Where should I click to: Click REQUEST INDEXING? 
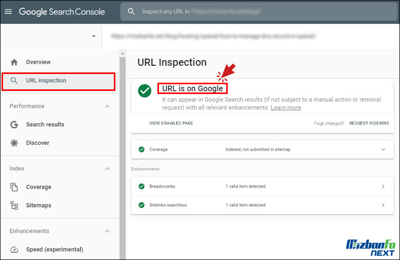pyautogui.click(x=369, y=123)
